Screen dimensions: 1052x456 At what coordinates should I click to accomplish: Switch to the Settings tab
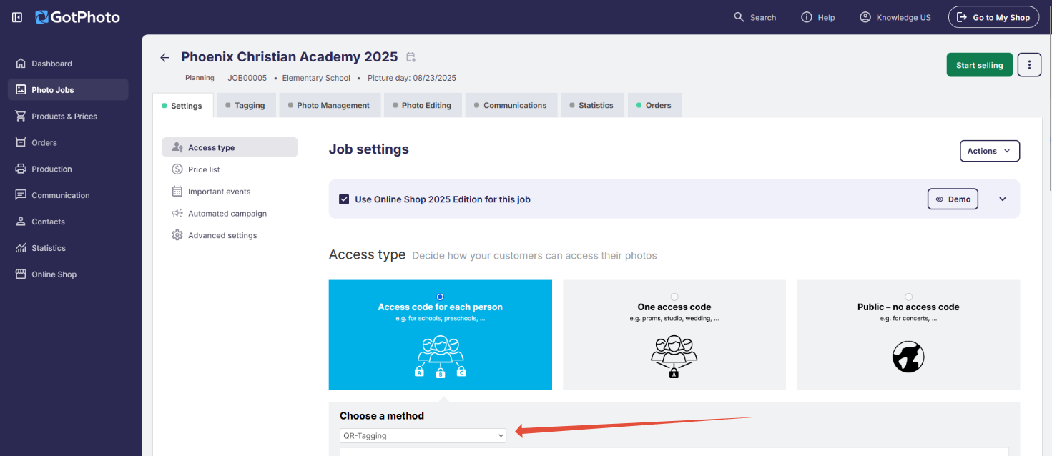point(182,105)
